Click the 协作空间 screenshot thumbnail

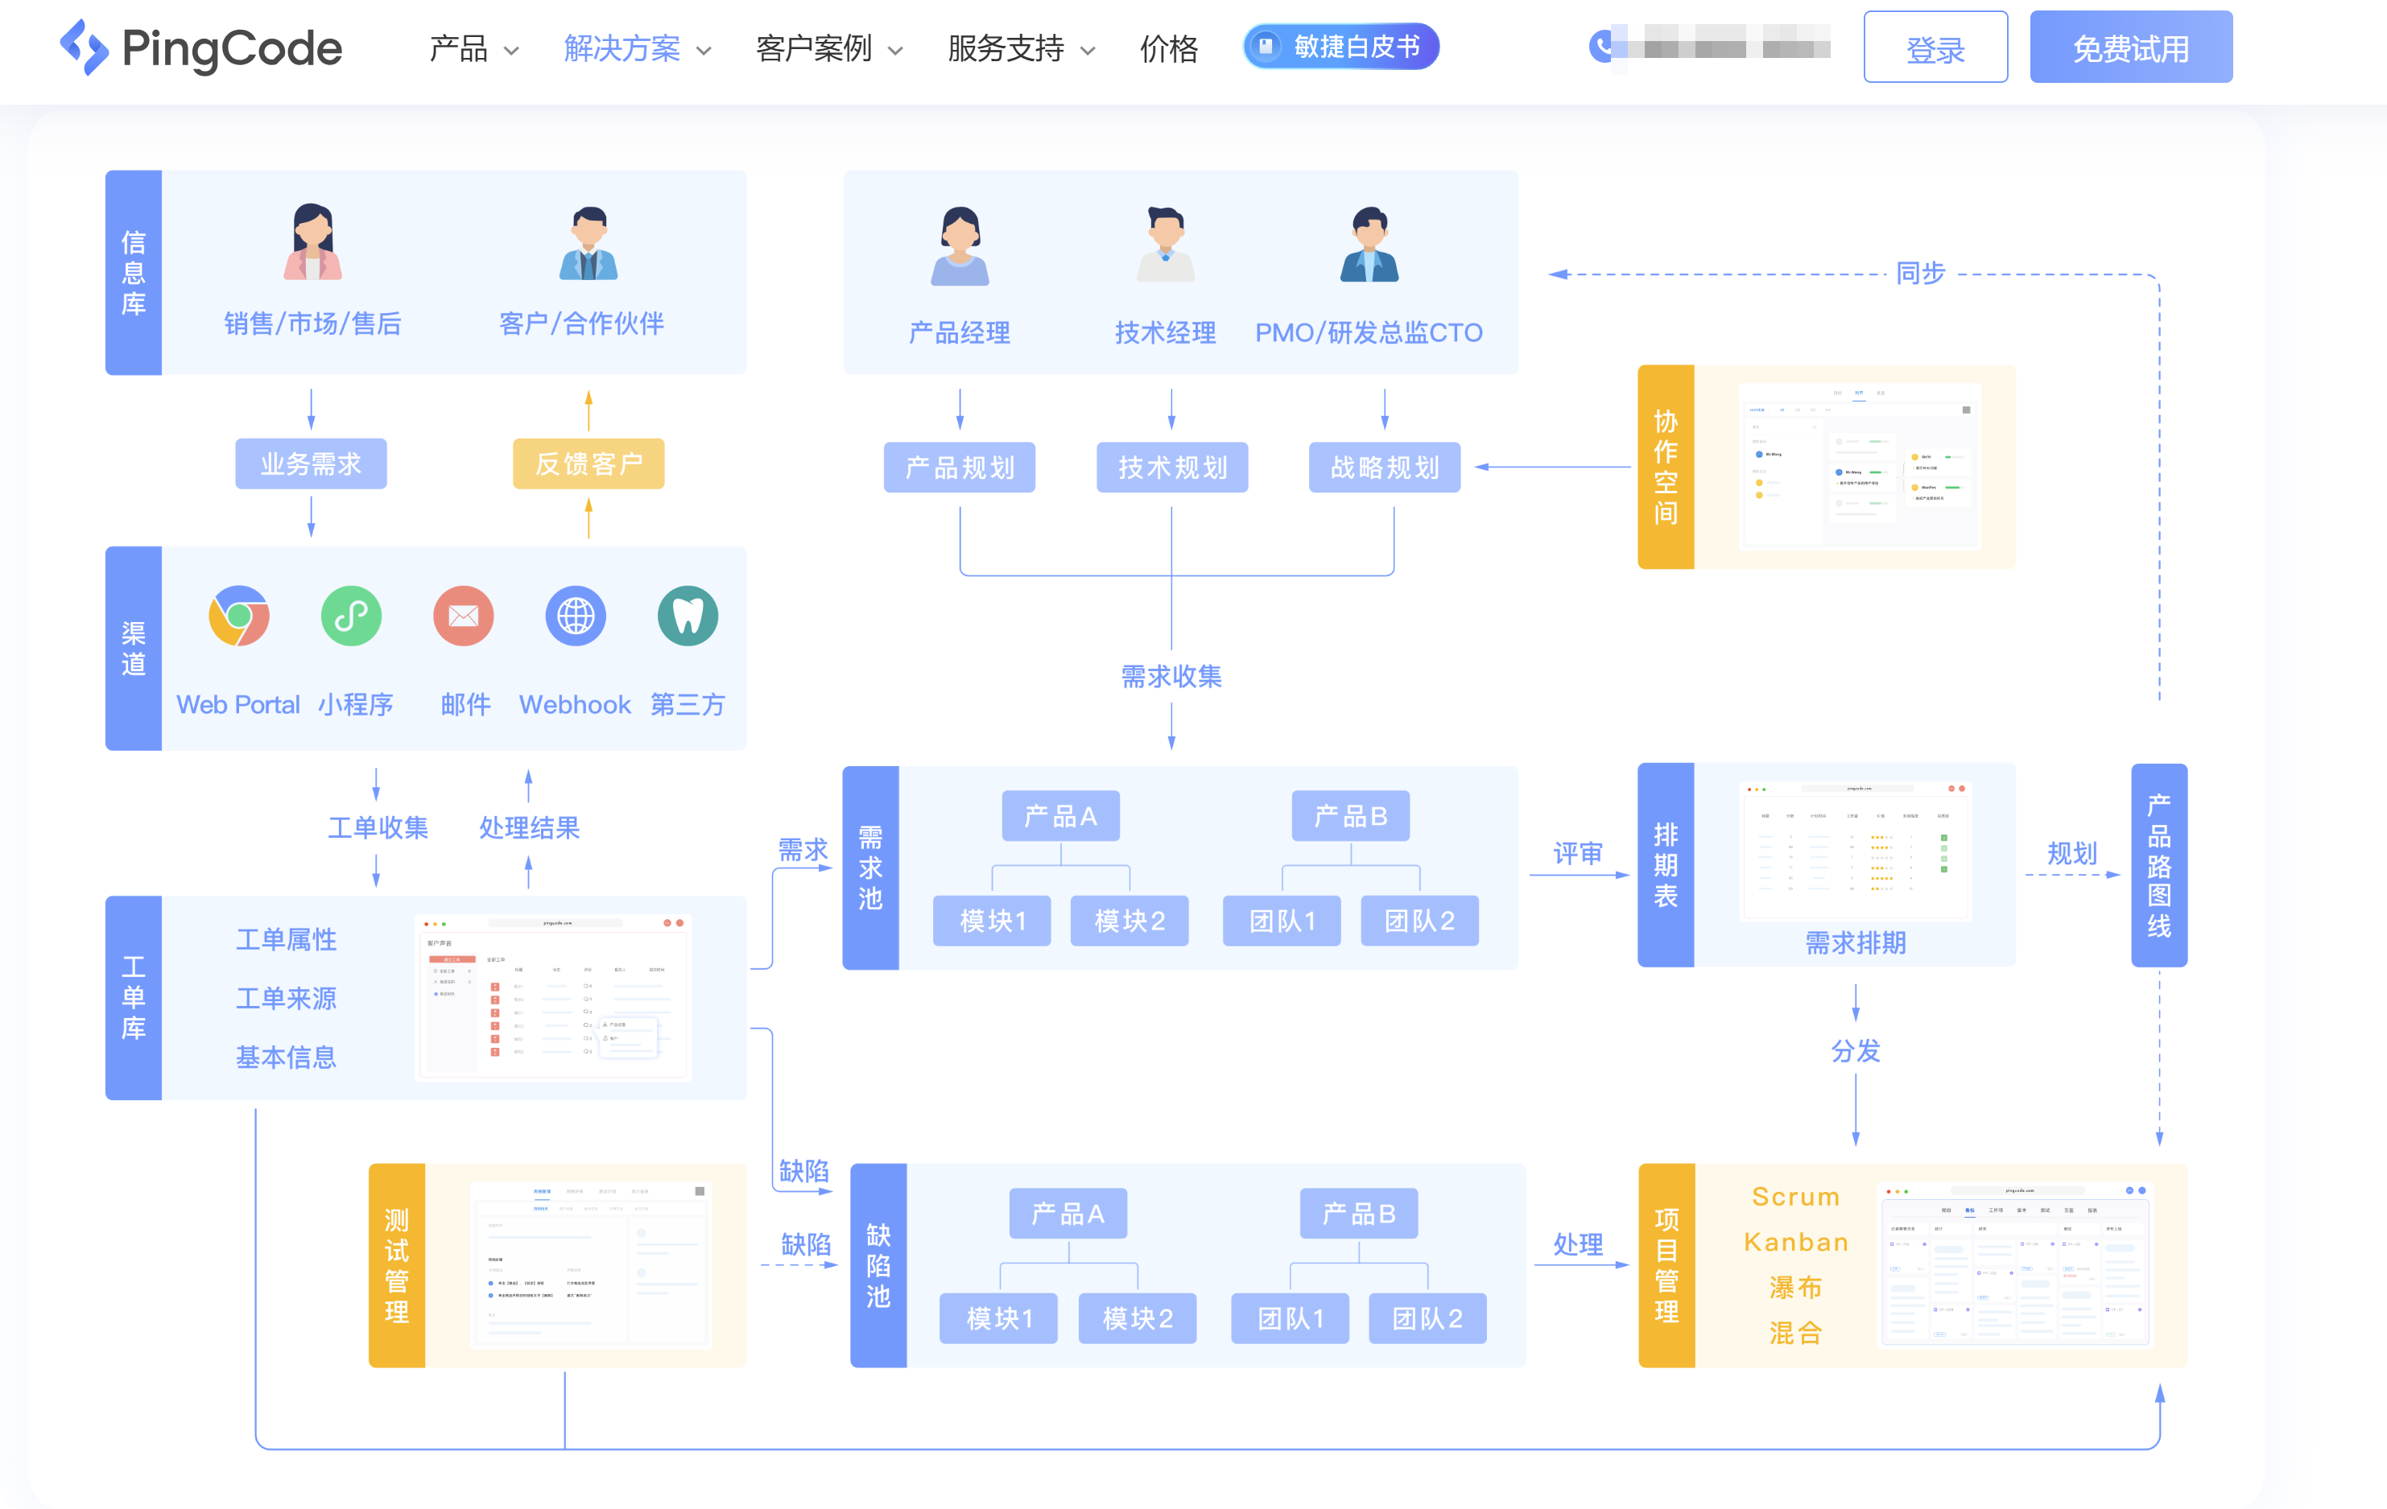[1861, 466]
